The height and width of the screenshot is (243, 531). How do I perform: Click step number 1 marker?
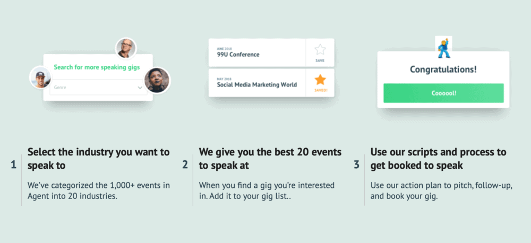point(14,165)
